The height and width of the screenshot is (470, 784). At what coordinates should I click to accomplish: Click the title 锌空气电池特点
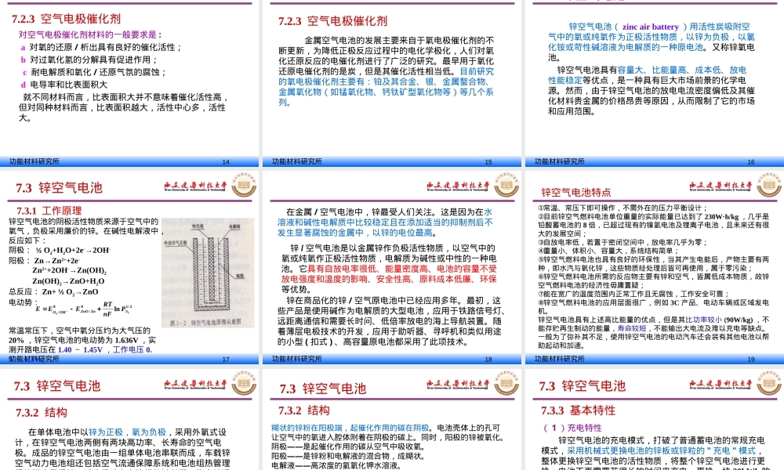tap(576, 192)
